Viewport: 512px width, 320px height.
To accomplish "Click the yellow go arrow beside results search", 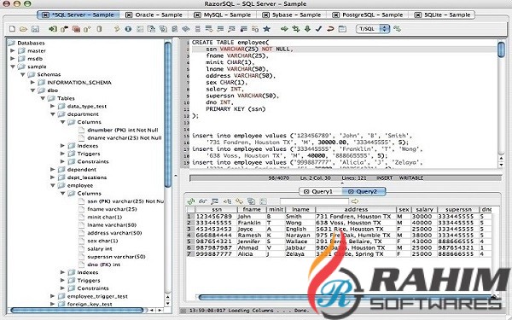I will [355, 201].
